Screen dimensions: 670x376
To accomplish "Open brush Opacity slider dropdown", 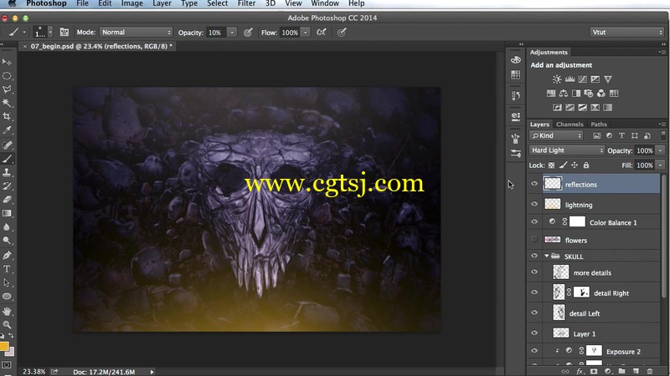I will 232,32.
